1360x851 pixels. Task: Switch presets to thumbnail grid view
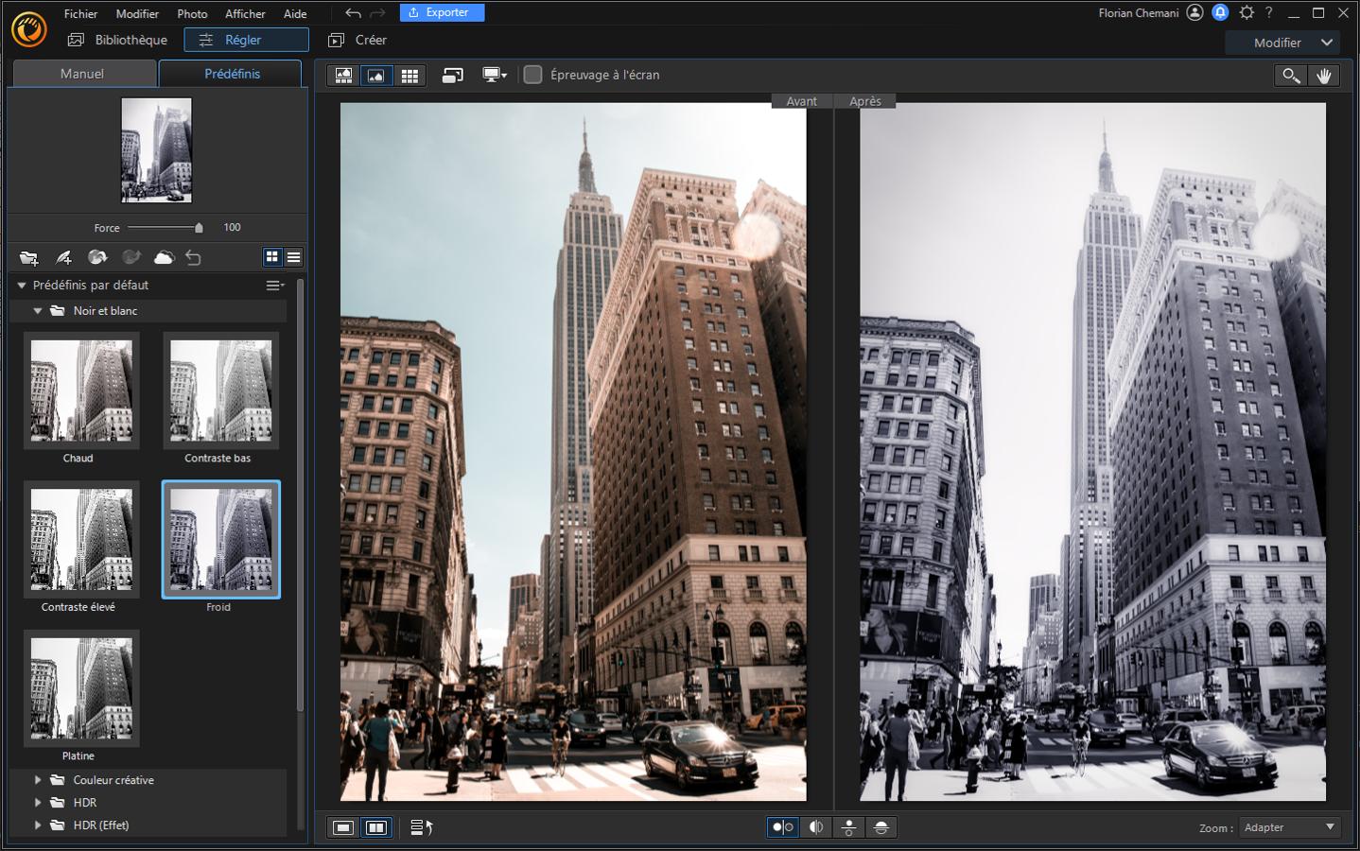(272, 257)
